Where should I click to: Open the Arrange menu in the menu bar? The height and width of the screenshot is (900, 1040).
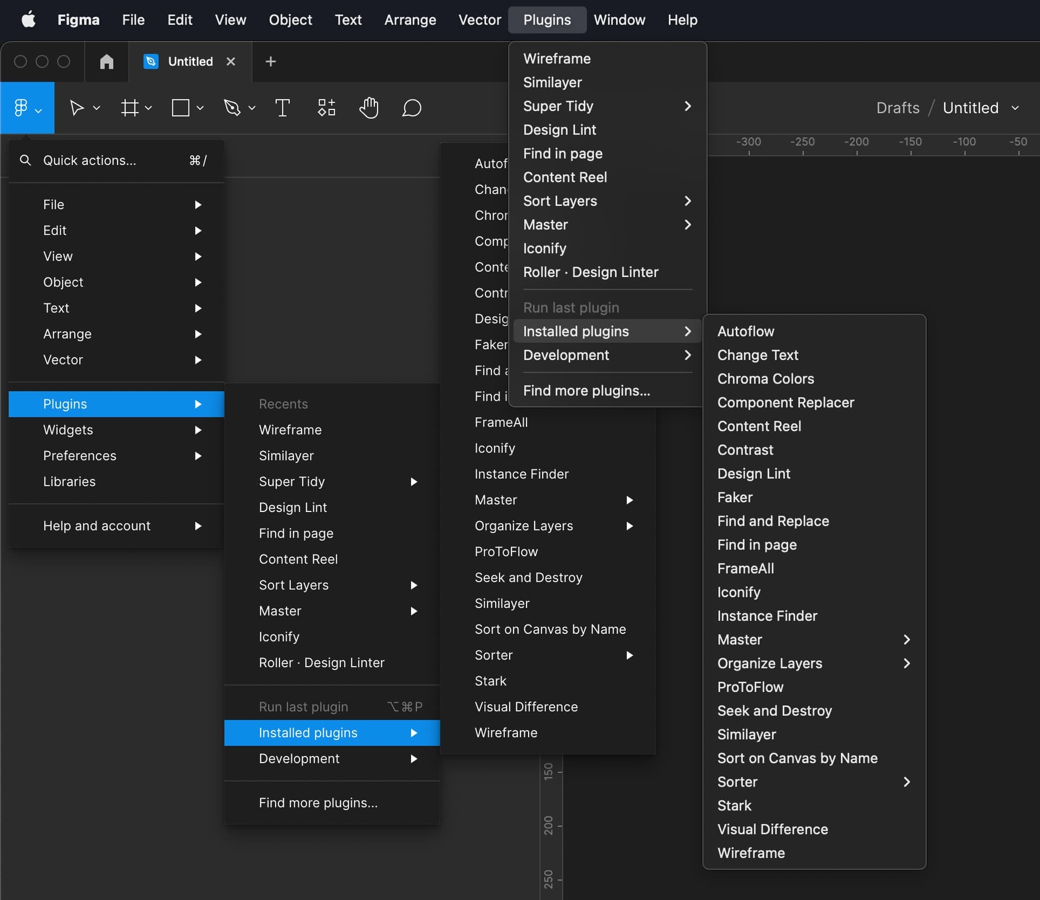tap(410, 20)
